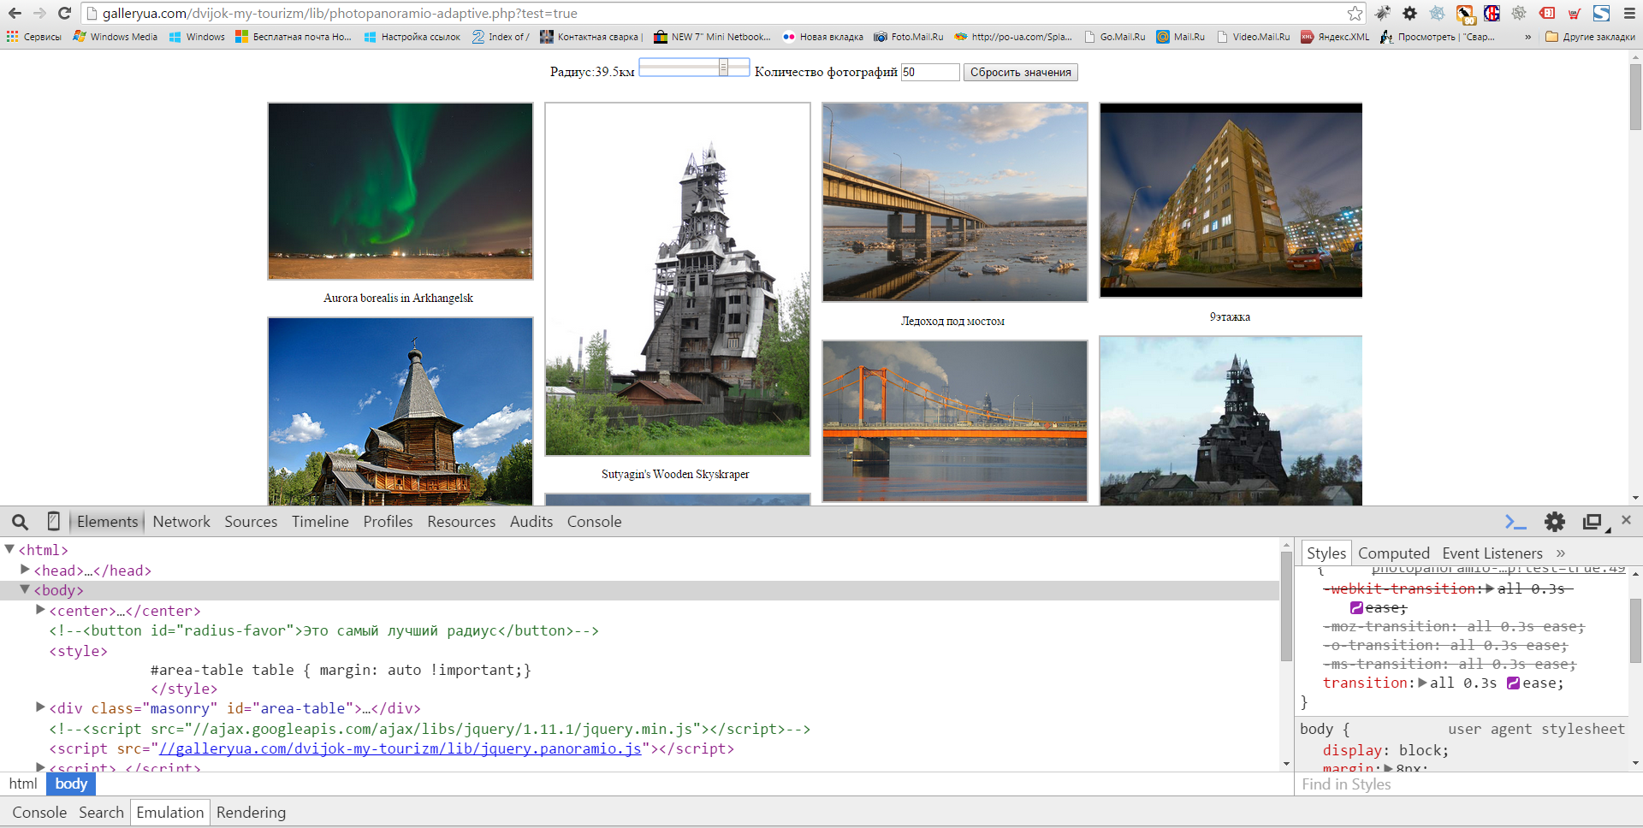Image resolution: width=1643 pixels, height=828 pixels.
Task: Switch to the Timeline panel
Action: coord(320,522)
